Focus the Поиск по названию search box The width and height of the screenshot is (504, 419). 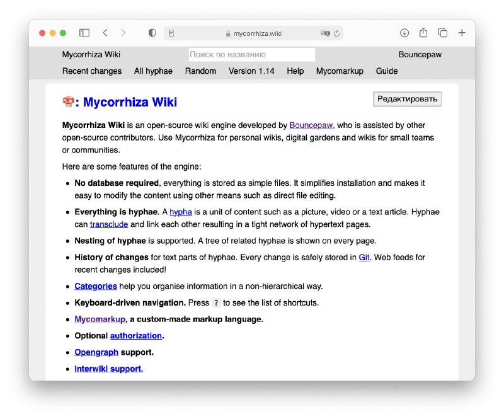(251, 54)
